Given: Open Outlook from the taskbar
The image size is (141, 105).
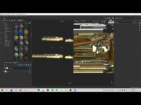Looking at the screenshot, I should click(x=11, y=90).
